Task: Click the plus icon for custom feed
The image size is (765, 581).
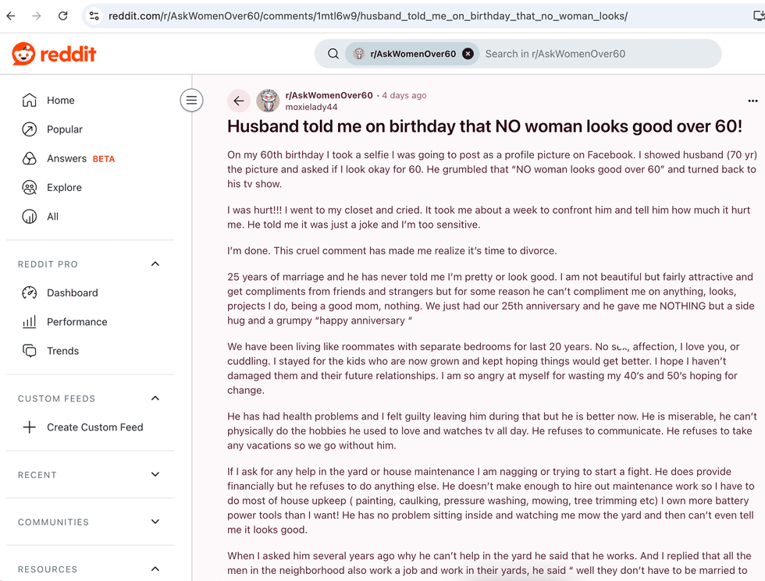Action: [30, 427]
